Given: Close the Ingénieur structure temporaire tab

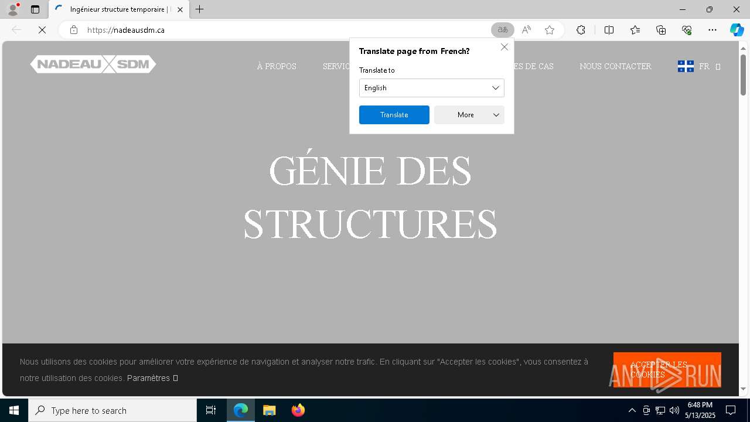Looking at the screenshot, I should coord(180,9).
